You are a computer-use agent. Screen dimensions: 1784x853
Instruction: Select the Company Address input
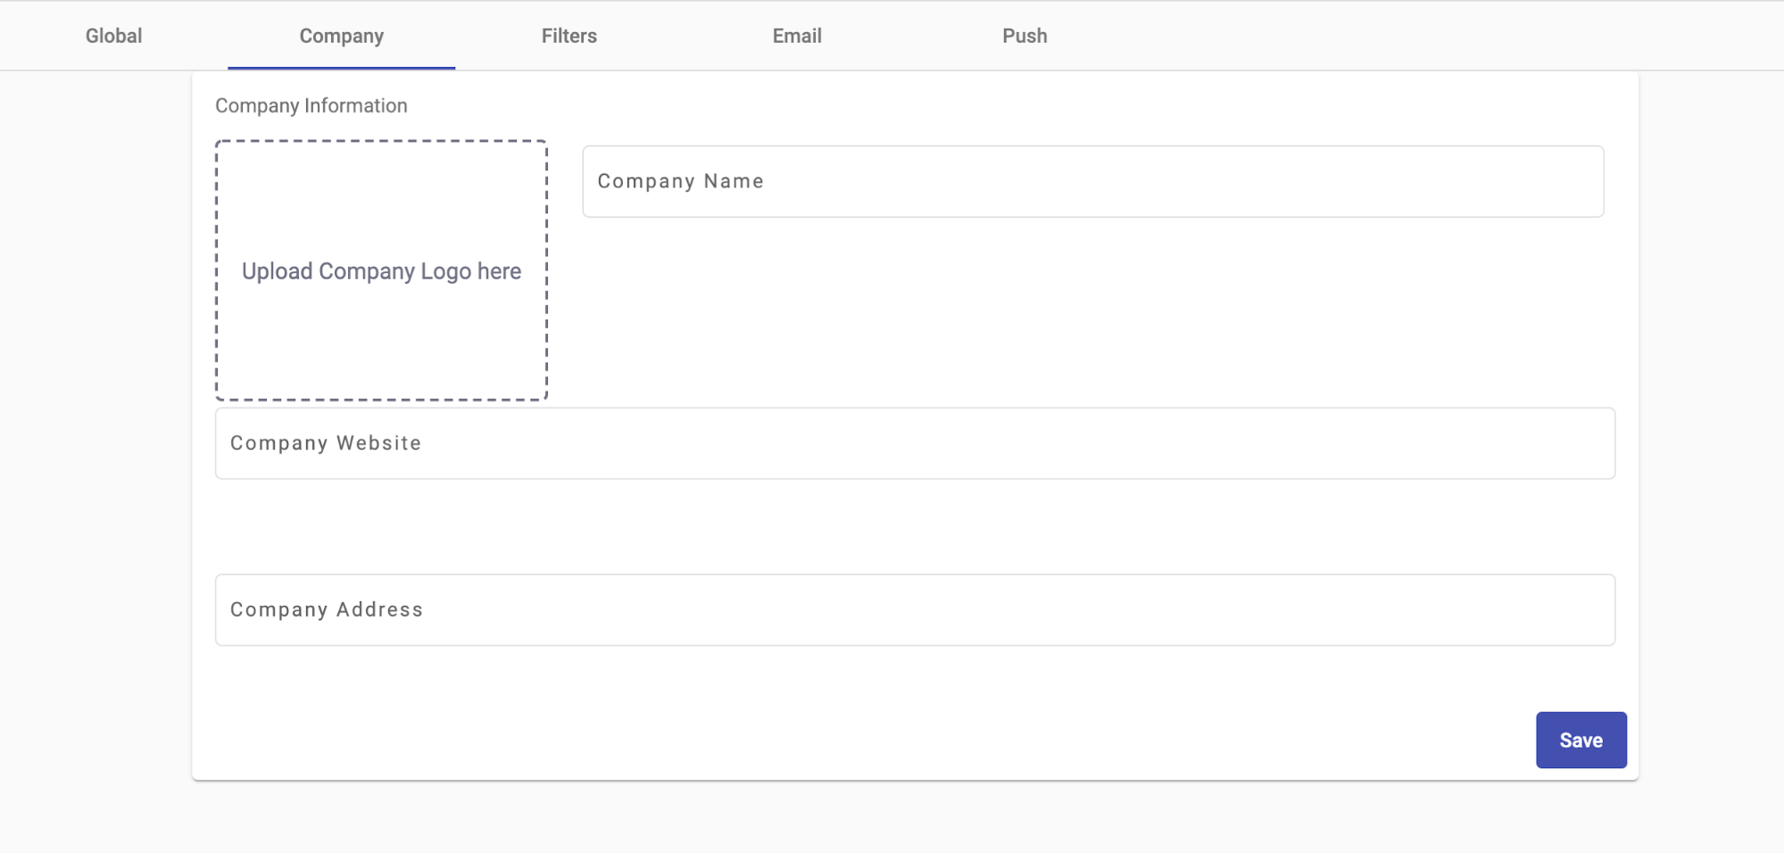click(x=915, y=609)
